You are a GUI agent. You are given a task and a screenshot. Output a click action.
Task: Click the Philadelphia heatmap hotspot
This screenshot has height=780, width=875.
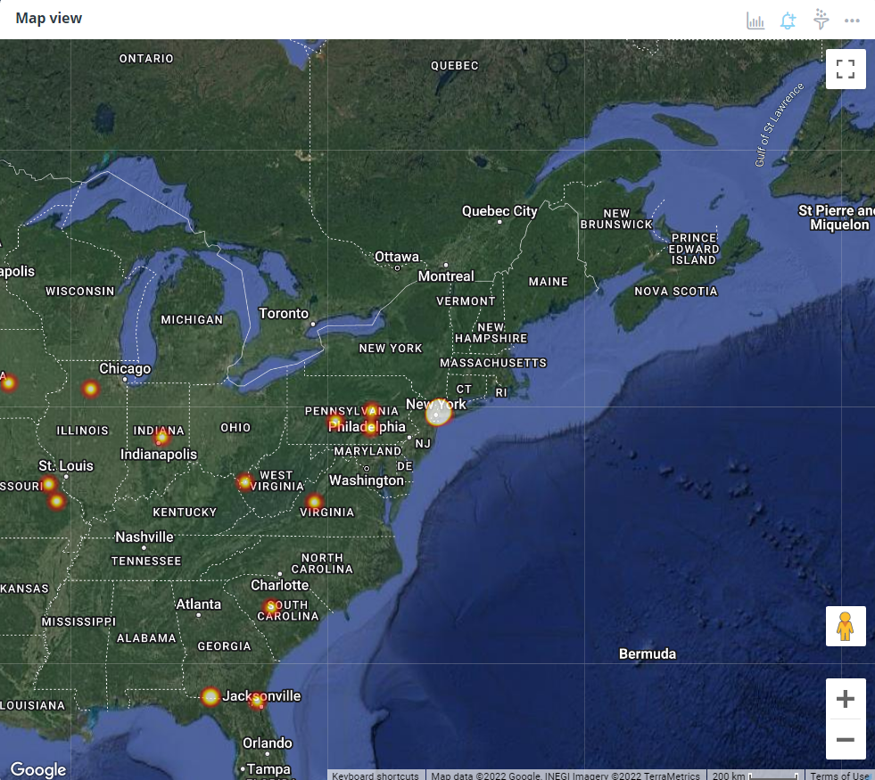click(x=370, y=428)
